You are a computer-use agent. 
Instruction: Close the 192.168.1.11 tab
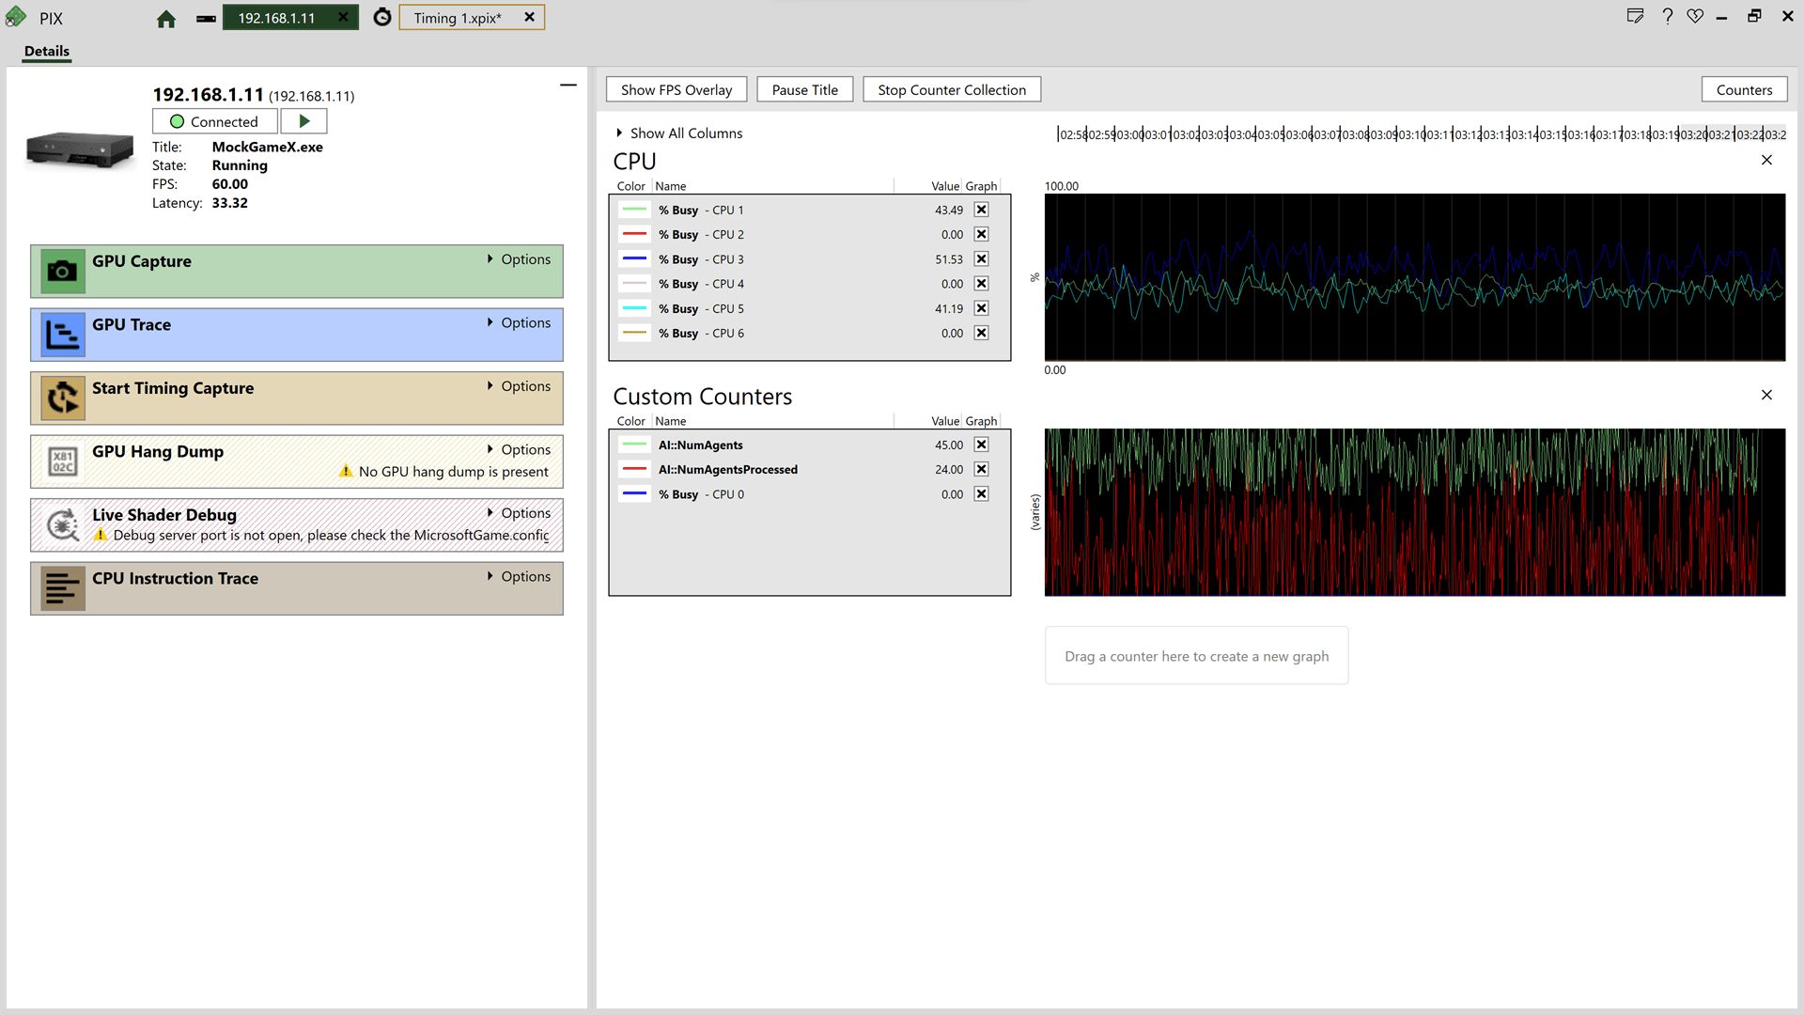coord(343,18)
